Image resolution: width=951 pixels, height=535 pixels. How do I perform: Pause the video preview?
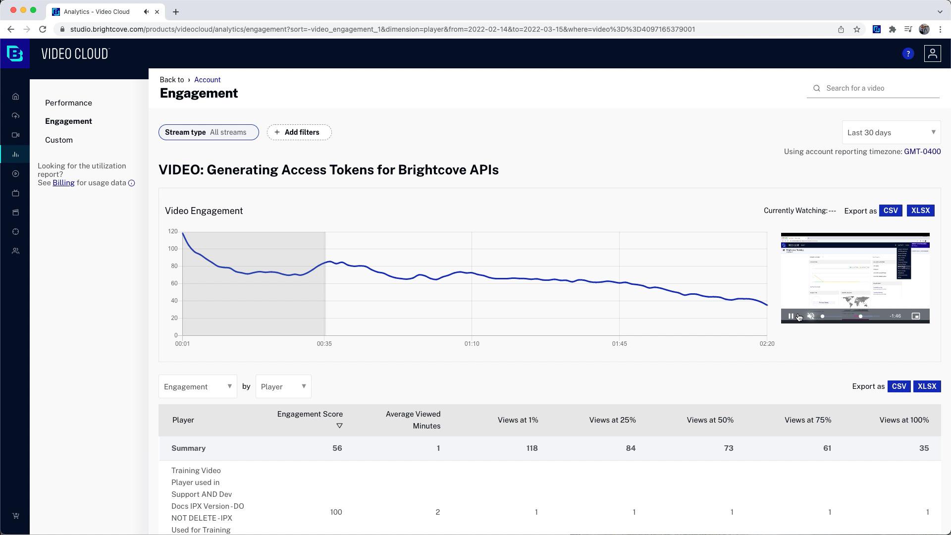(791, 316)
